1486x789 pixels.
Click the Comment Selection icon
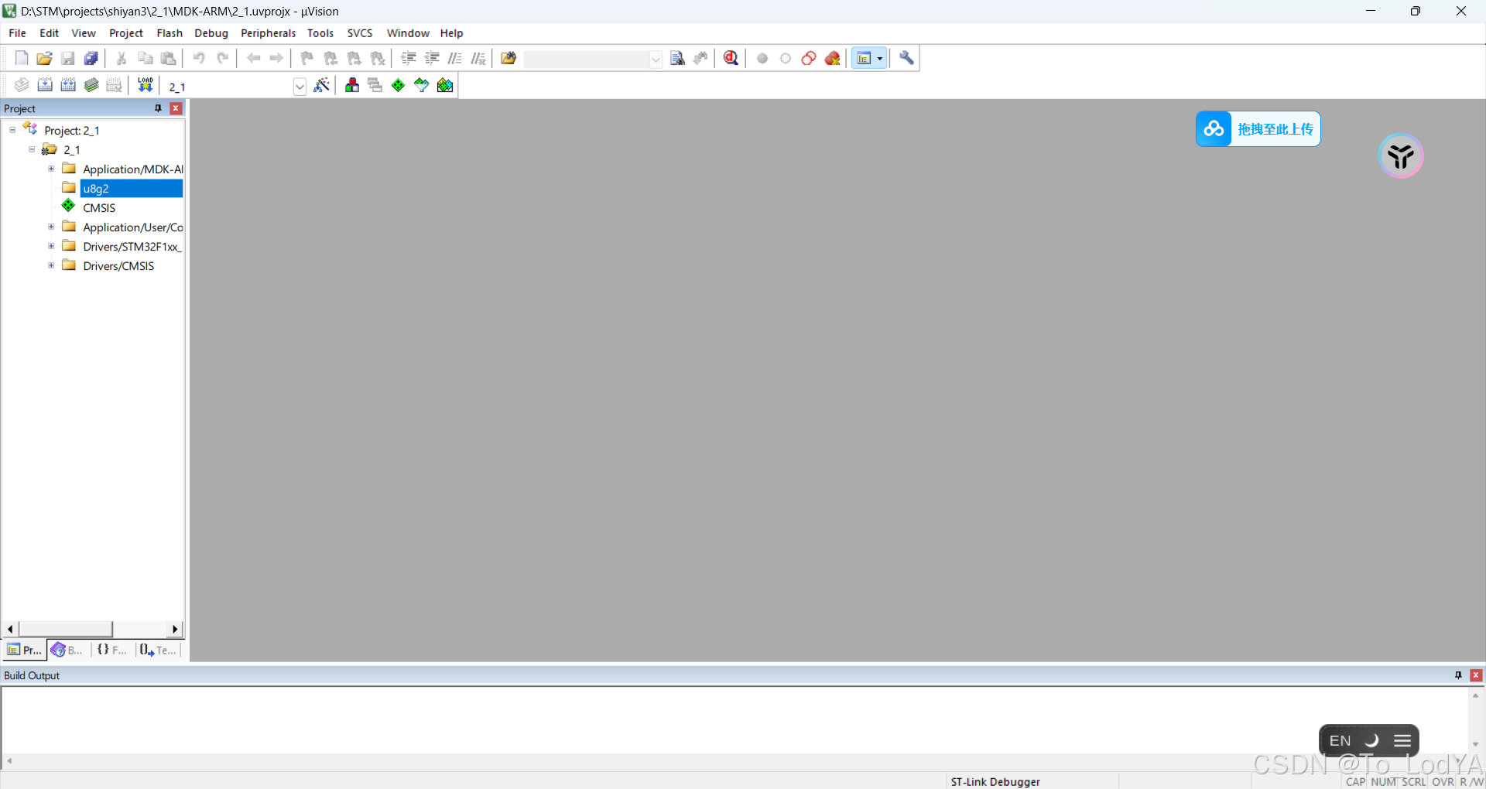pos(455,58)
